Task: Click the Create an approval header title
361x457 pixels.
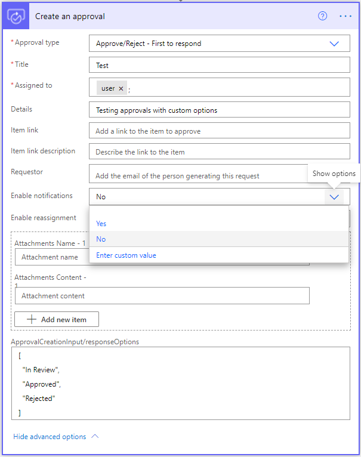Action: click(x=70, y=16)
